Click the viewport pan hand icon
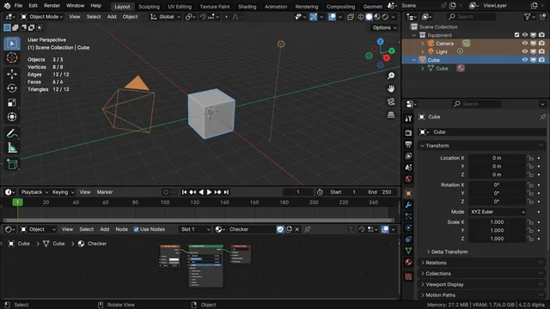The height and width of the screenshot is (309, 550). pyautogui.click(x=391, y=88)
